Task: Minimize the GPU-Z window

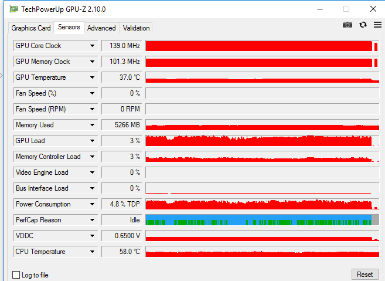Action: click(x=320, y=9)
